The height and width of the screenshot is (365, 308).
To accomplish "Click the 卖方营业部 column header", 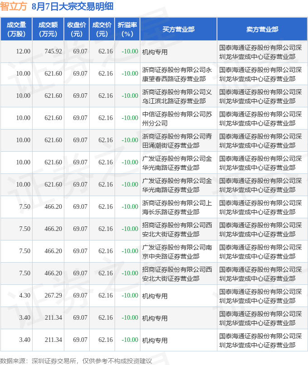I will pyautogui.click(x=262, y=29).
